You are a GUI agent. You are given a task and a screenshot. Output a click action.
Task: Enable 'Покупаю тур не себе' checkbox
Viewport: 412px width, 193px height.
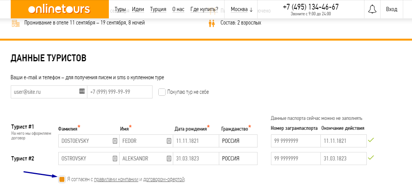[162, 92]
